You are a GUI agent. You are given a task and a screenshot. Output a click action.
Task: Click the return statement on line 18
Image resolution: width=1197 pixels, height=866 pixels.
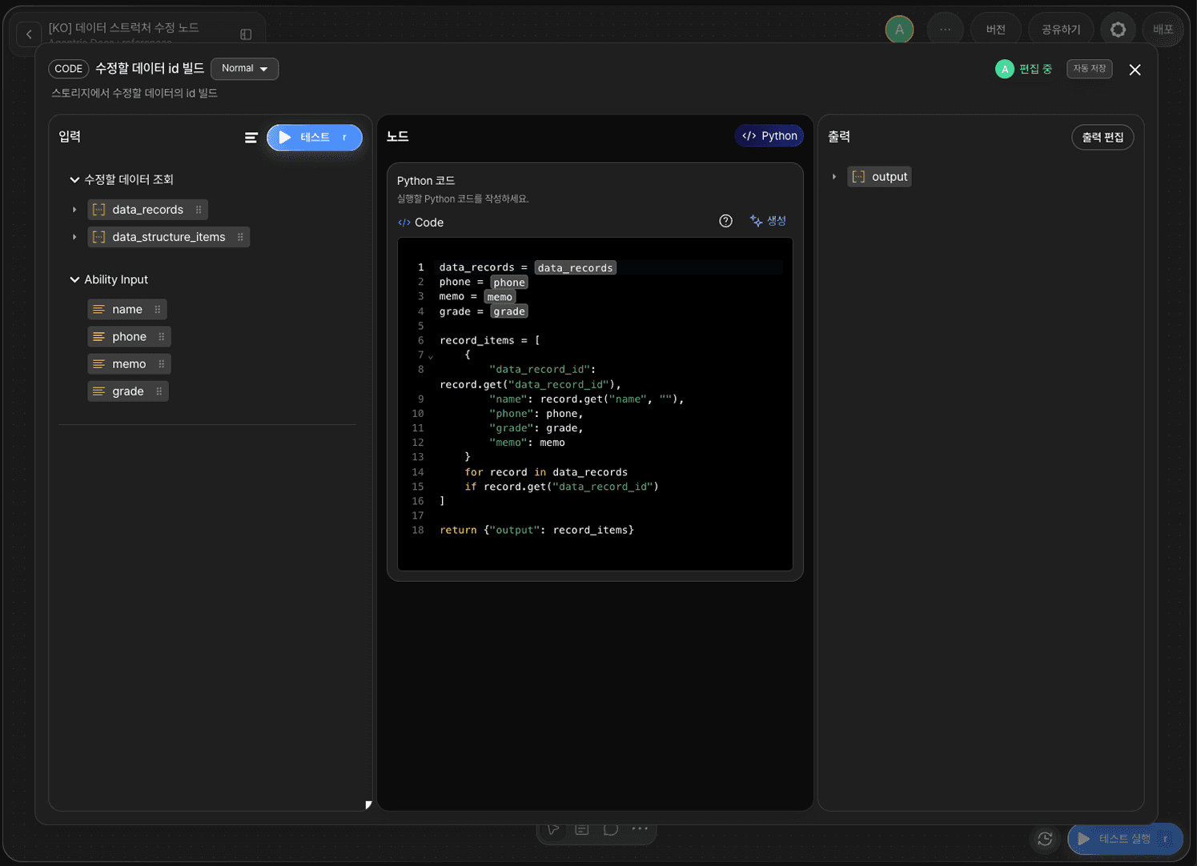pyautogui.click(x=536, y=530)
